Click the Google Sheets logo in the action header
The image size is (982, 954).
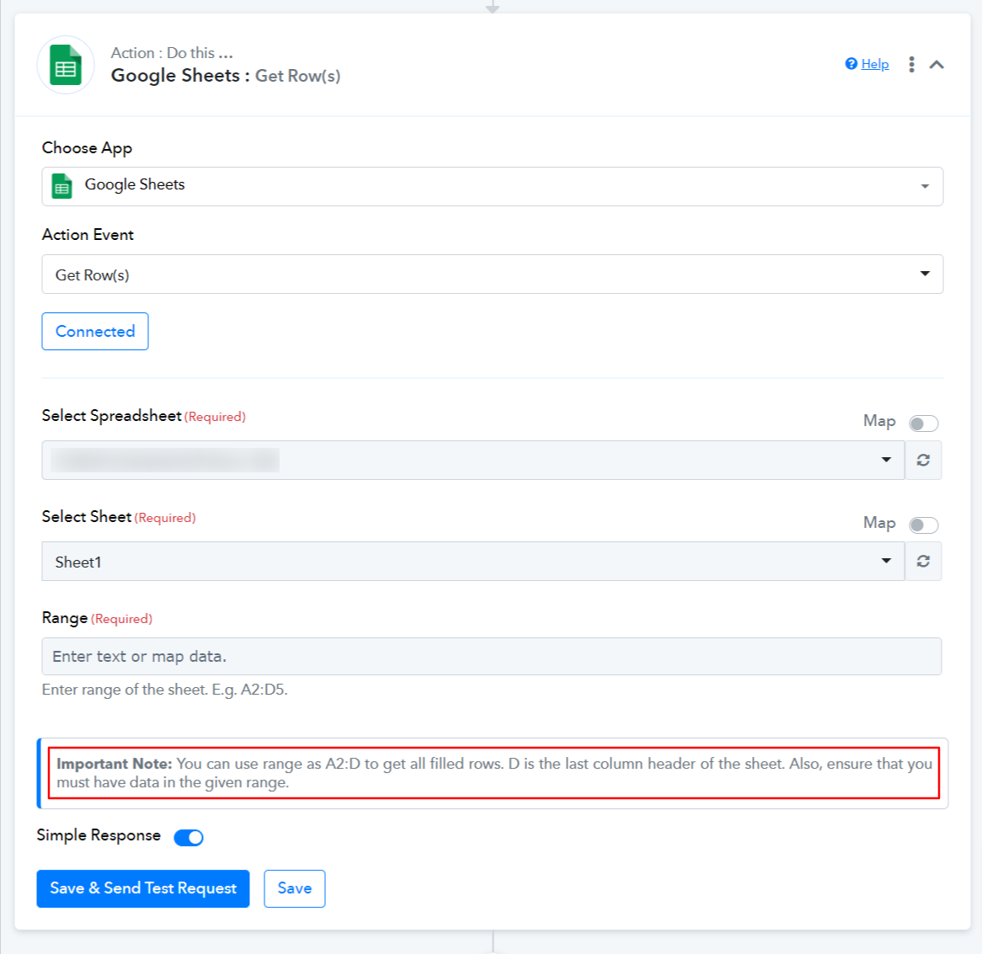(66, 65)
